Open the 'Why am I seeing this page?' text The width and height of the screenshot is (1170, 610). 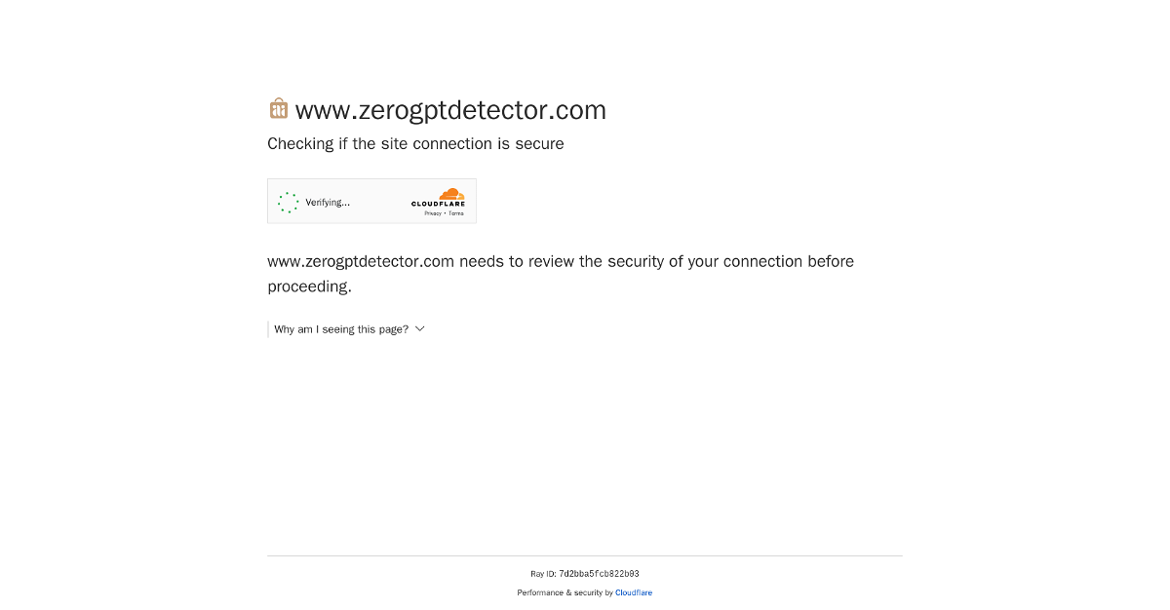click(x=341, y=329)
